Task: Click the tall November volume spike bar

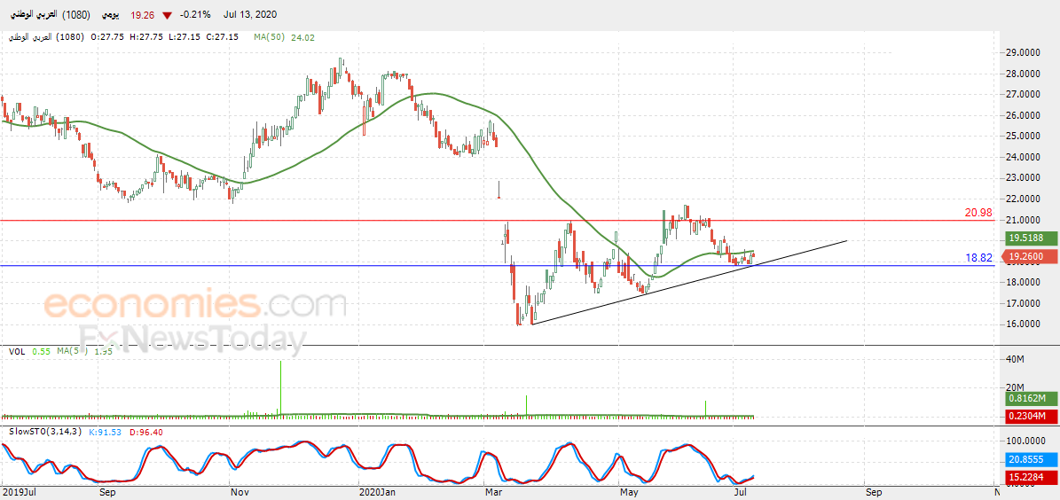Action: (x=280, y=387)
